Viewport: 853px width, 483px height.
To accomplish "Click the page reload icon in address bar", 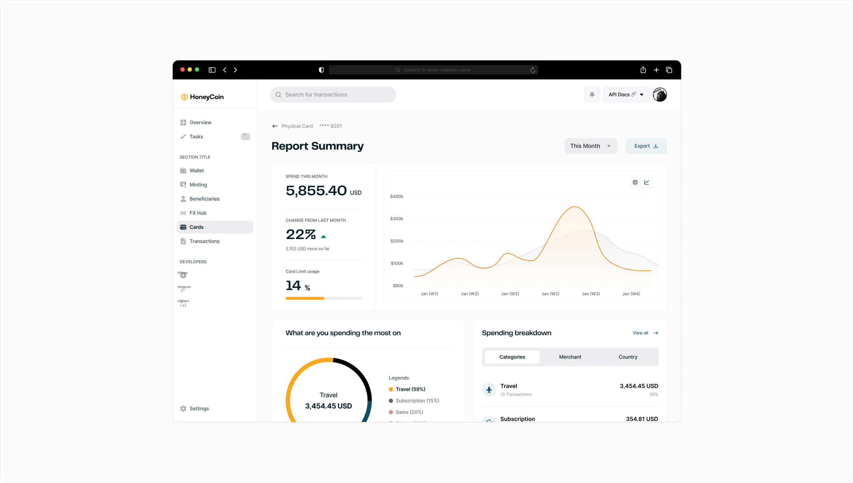I will click(x=533, y=70).
